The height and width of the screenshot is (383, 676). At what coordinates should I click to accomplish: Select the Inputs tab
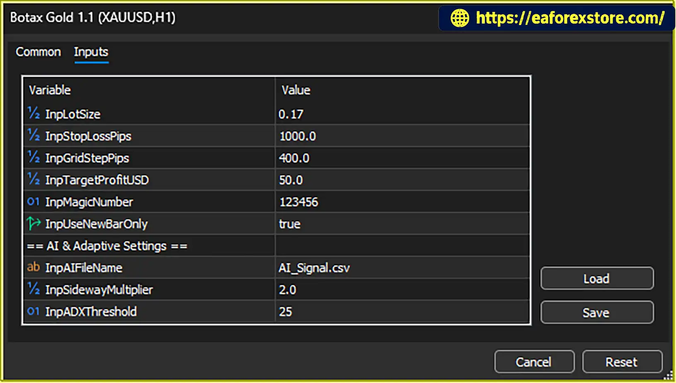91,52
